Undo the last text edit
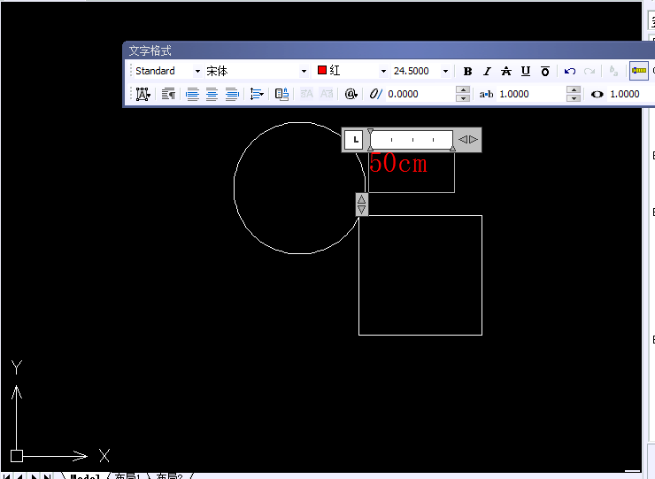 click(x=570, y=71)
